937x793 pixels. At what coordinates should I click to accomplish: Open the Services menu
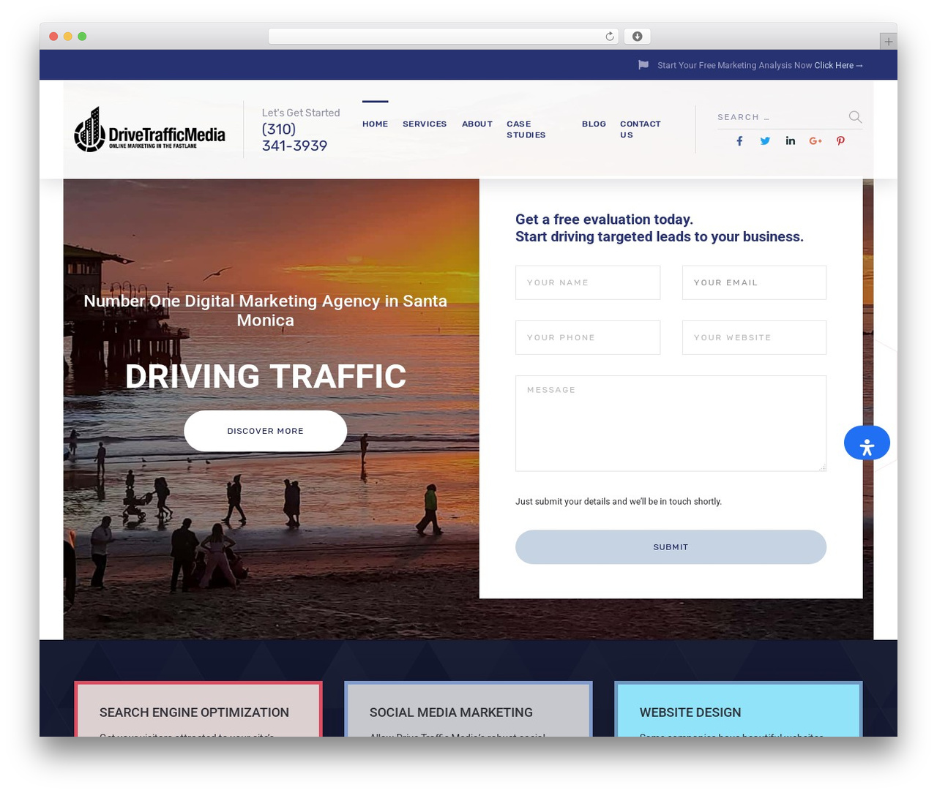pyautogui.click(x=425, y=124)
